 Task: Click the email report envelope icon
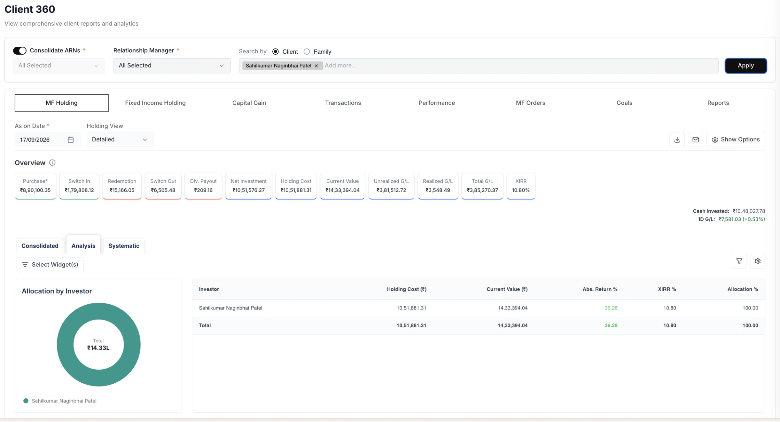pyautogui.click(x=695, y=139)
